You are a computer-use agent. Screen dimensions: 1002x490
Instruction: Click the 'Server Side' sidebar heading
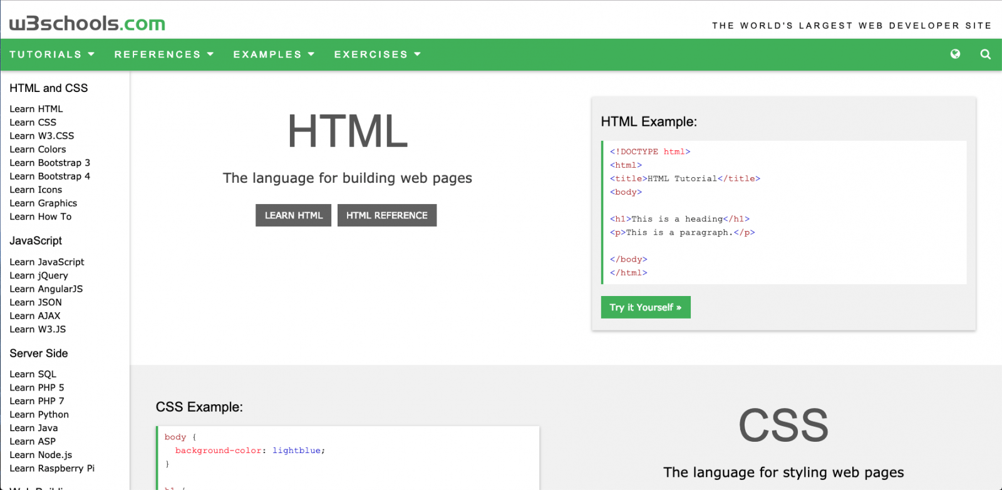pos(39,354)
